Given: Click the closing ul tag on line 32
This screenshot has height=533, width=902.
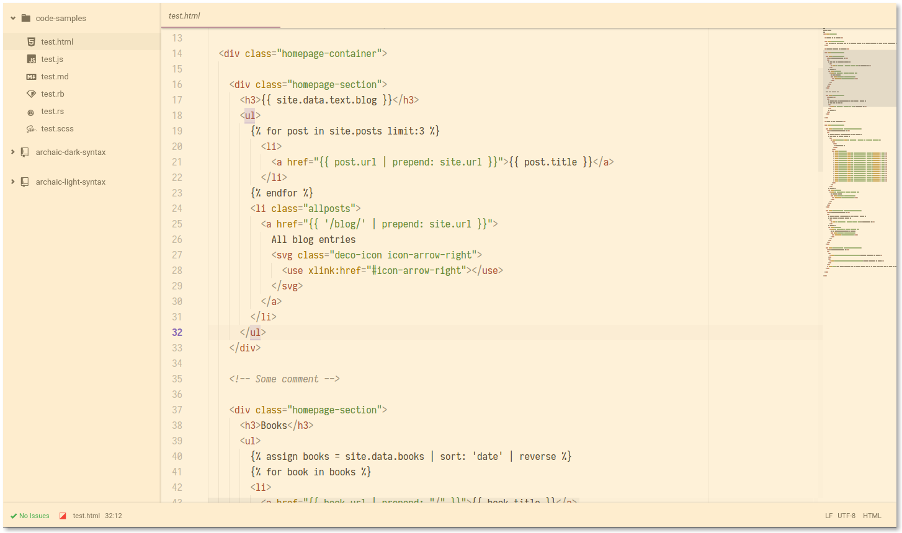Looking at the screenshot, I should 252,332.
